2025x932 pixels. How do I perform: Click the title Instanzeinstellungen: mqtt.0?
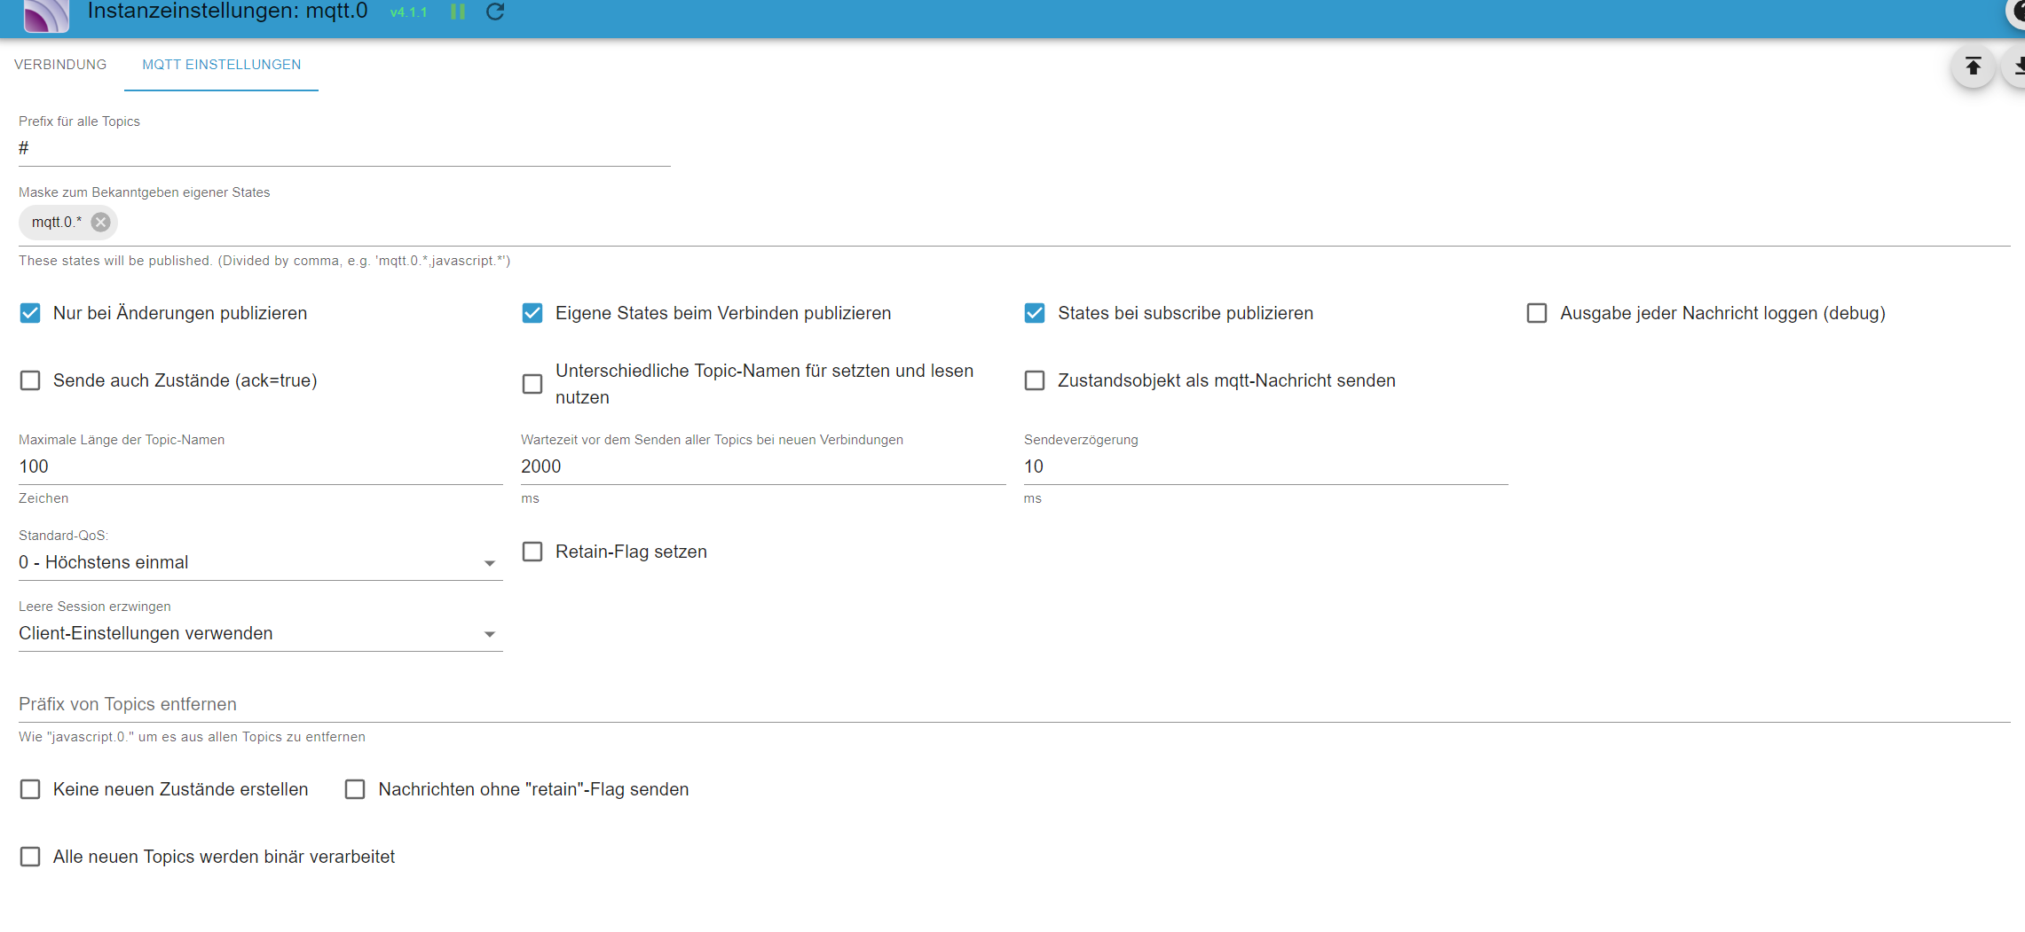pyautogui.click(x=227, y=12)
